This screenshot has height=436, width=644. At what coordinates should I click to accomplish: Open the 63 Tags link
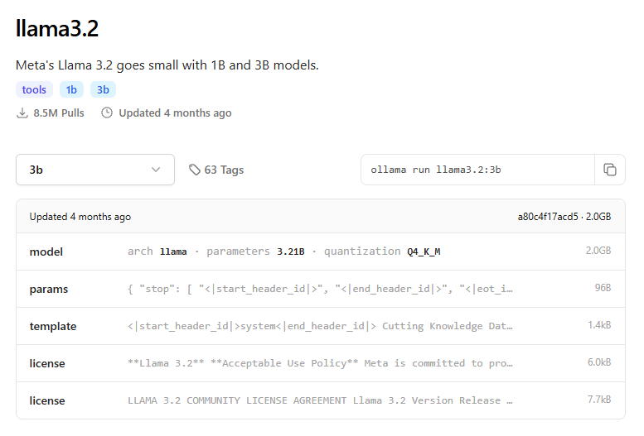(216, 170)
